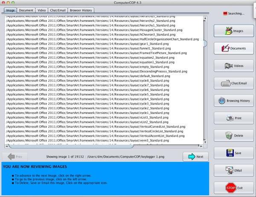The height and width of the screenshot is (197, 256).
Task: Open the Chat/Email tab
Action: [58, 10]
